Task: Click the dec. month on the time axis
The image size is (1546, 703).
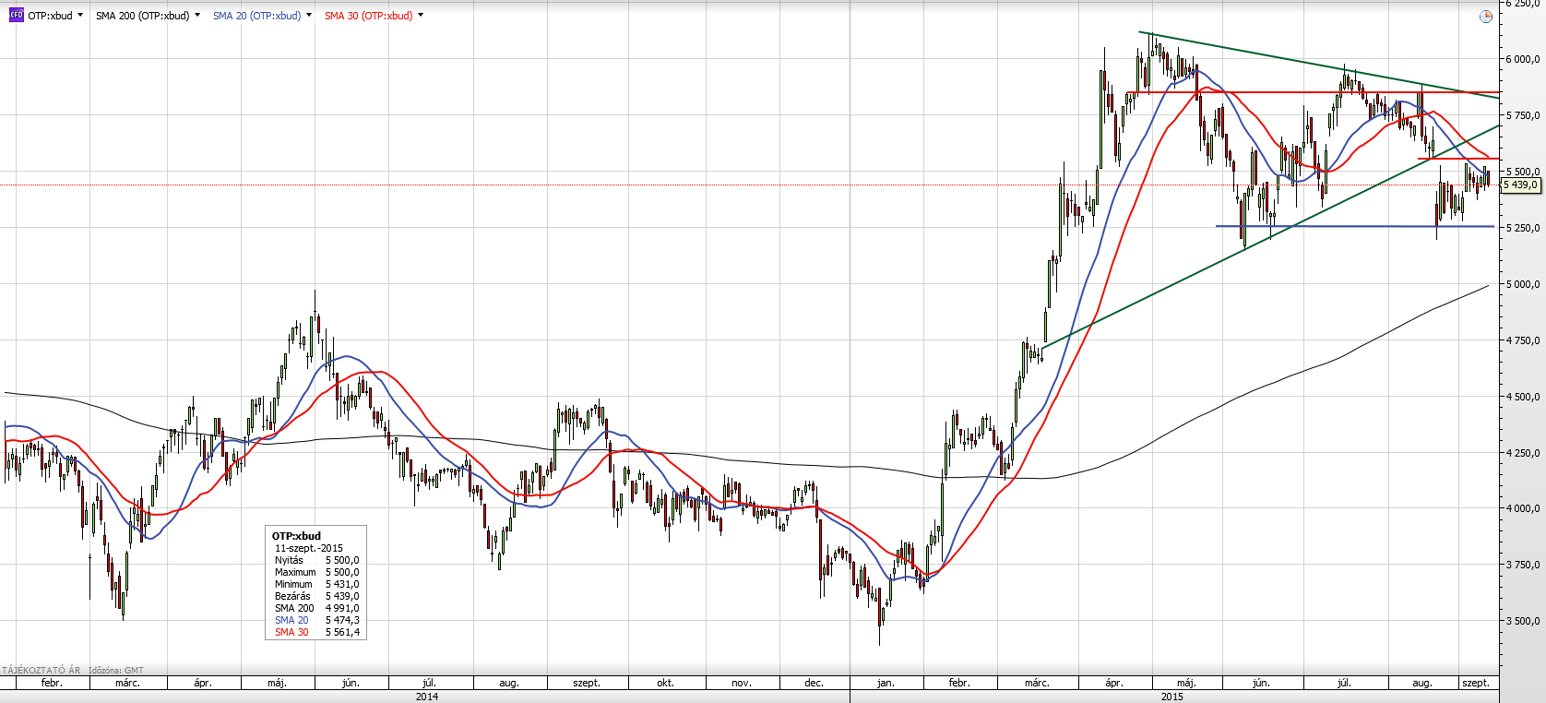Action: point(814,683)
